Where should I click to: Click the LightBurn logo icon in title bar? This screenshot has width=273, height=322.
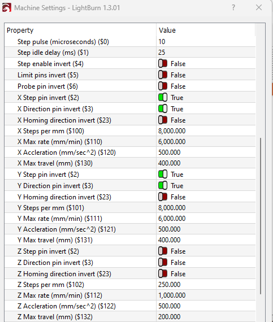pyautogui.click(x=7, y=8)
